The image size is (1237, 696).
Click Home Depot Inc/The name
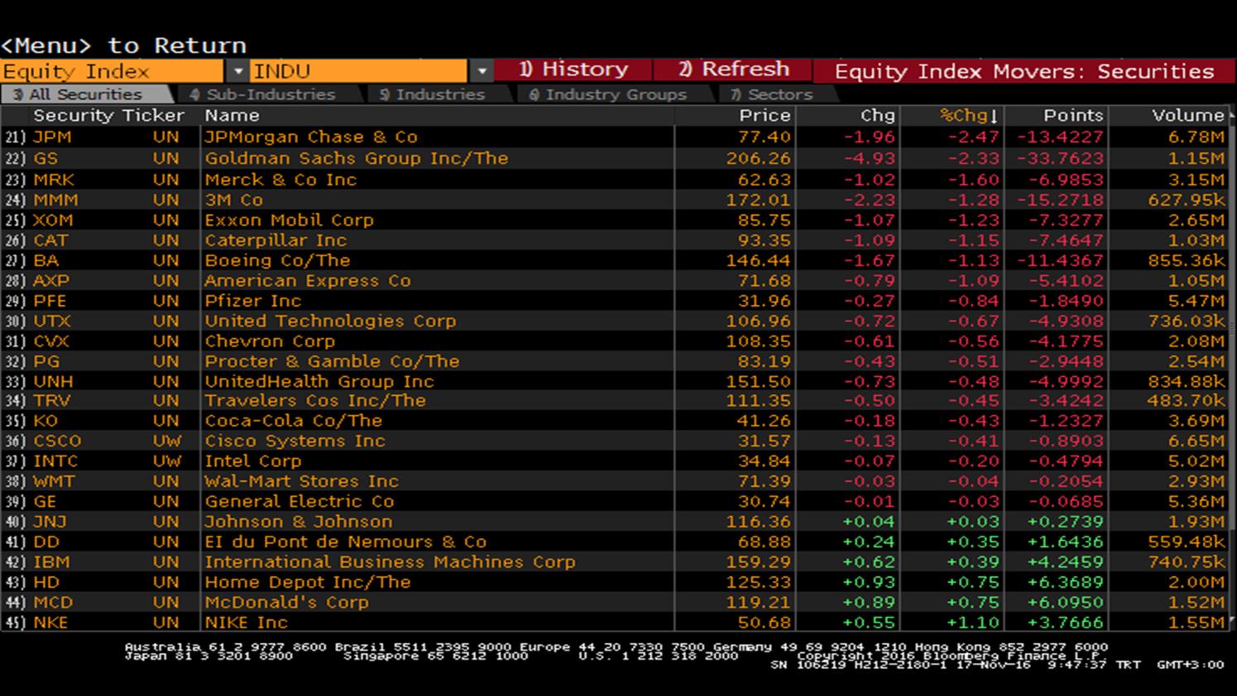pyautogui.click(x=307, y=582)
